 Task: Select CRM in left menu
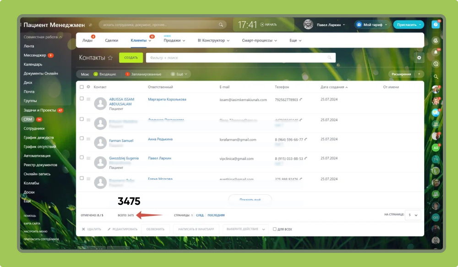pos(28,119)
